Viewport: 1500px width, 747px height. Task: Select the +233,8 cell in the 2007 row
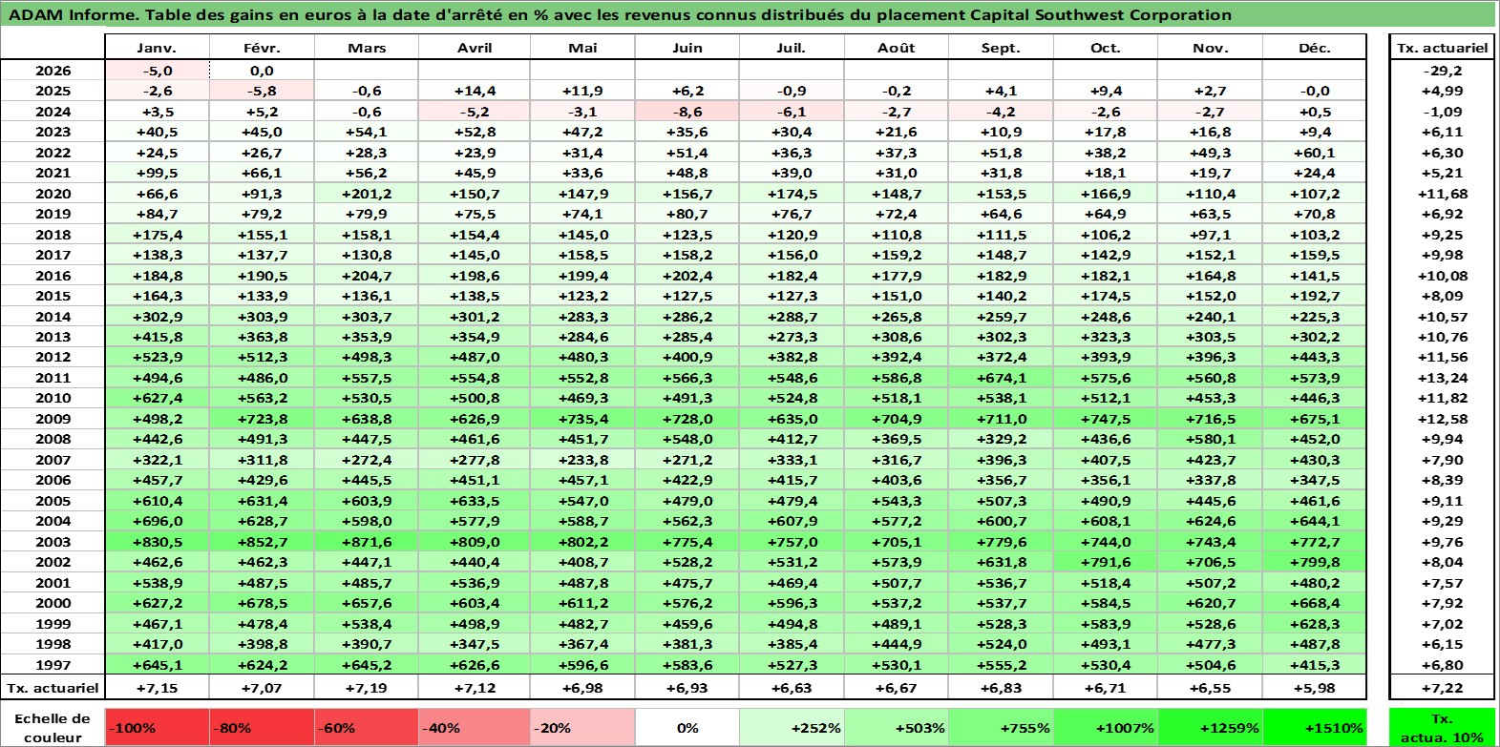point(581,460)
